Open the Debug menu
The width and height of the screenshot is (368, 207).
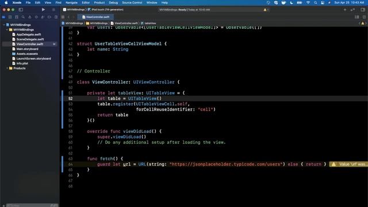point(113,2)
